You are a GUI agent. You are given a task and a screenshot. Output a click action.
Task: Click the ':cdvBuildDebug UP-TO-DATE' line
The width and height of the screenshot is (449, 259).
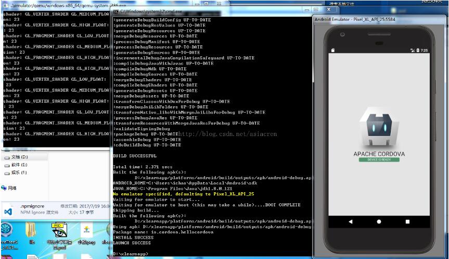pos(147,145)
